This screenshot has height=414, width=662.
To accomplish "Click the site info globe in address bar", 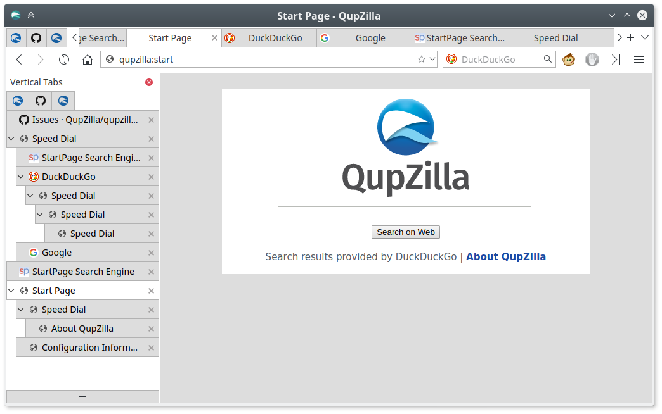I will (110, 60).
